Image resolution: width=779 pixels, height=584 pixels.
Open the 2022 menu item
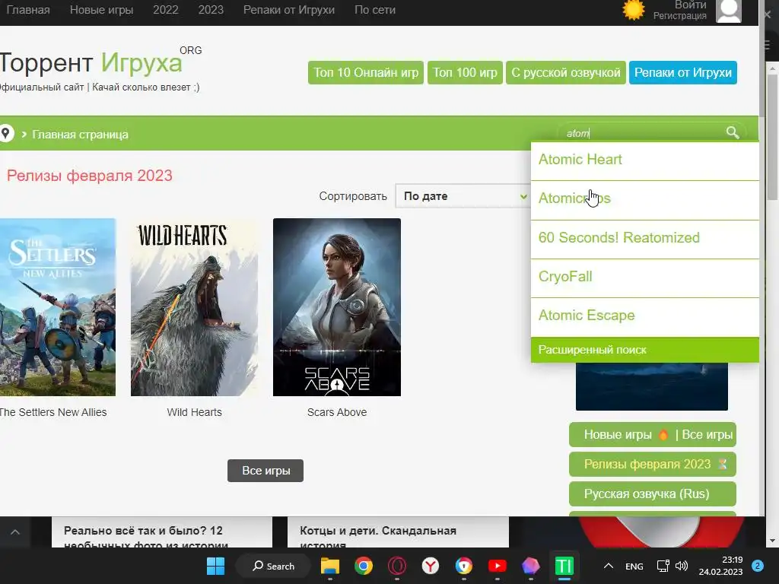165,10
